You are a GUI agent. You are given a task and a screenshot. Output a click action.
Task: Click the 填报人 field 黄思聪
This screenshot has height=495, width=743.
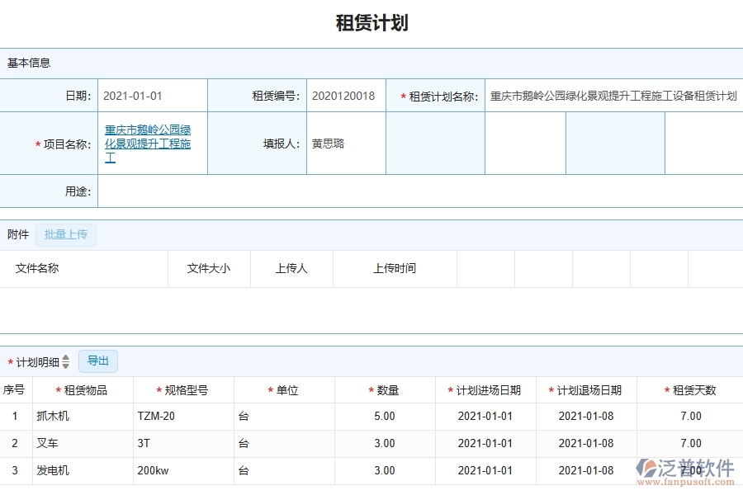pyautogui.click(x=345, y=144)
